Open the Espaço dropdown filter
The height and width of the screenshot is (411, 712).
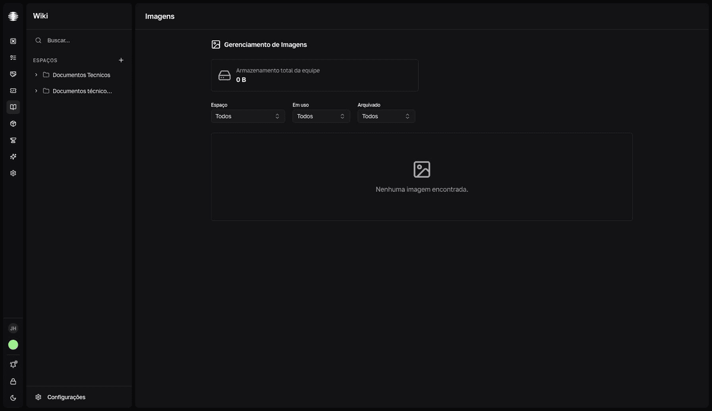248,116
